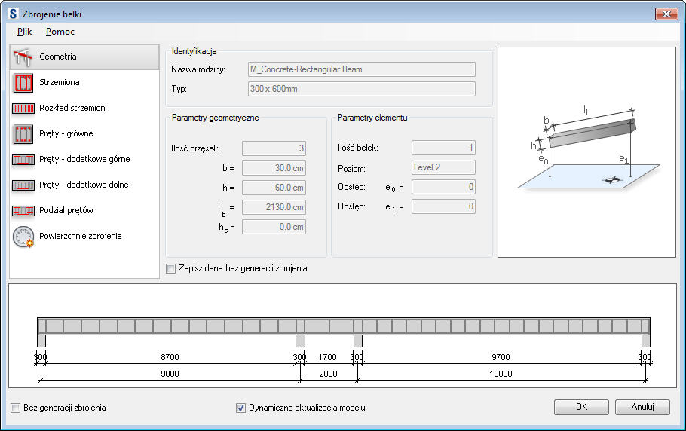Click the 9000 span dimension

[x=170, y=374]
